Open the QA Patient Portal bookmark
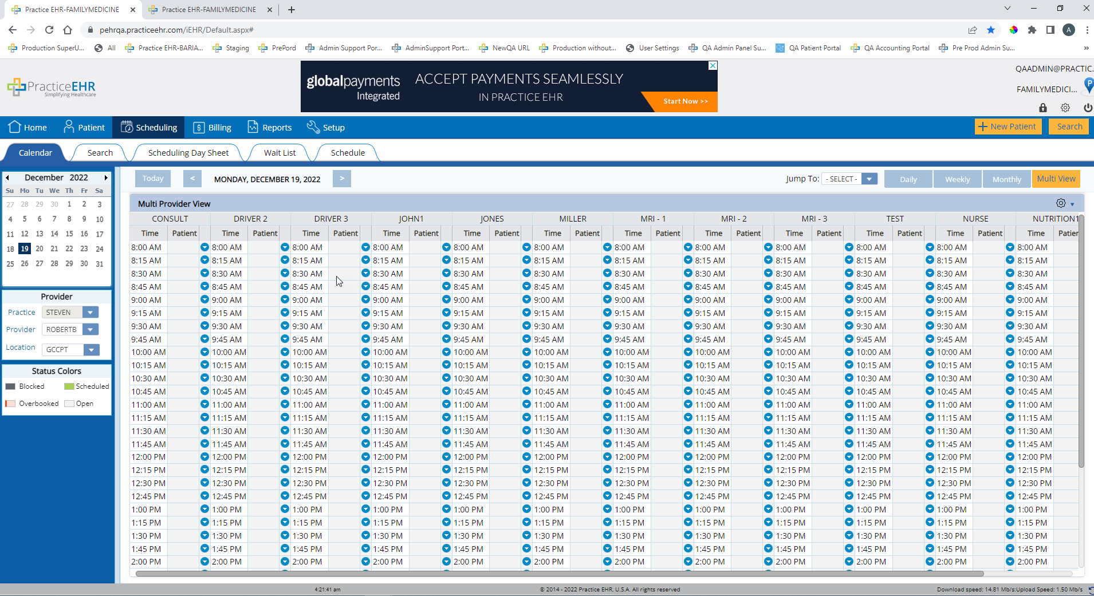Viewport: 1094px width, 596px height. click(808, 48)
